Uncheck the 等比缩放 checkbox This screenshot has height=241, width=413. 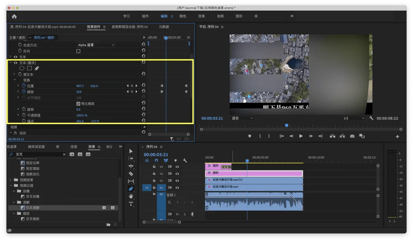pyautogui.click(x=78, y=104)
